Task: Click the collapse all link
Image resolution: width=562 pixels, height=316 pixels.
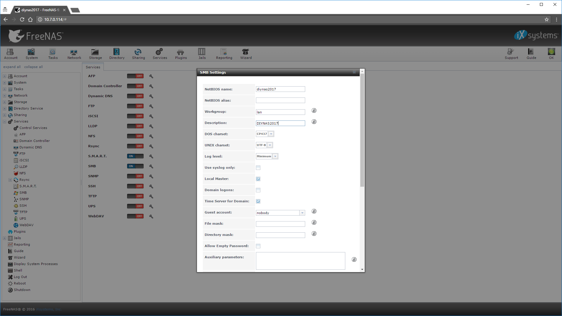Action: pyautogui.click(x=33, y=67)
